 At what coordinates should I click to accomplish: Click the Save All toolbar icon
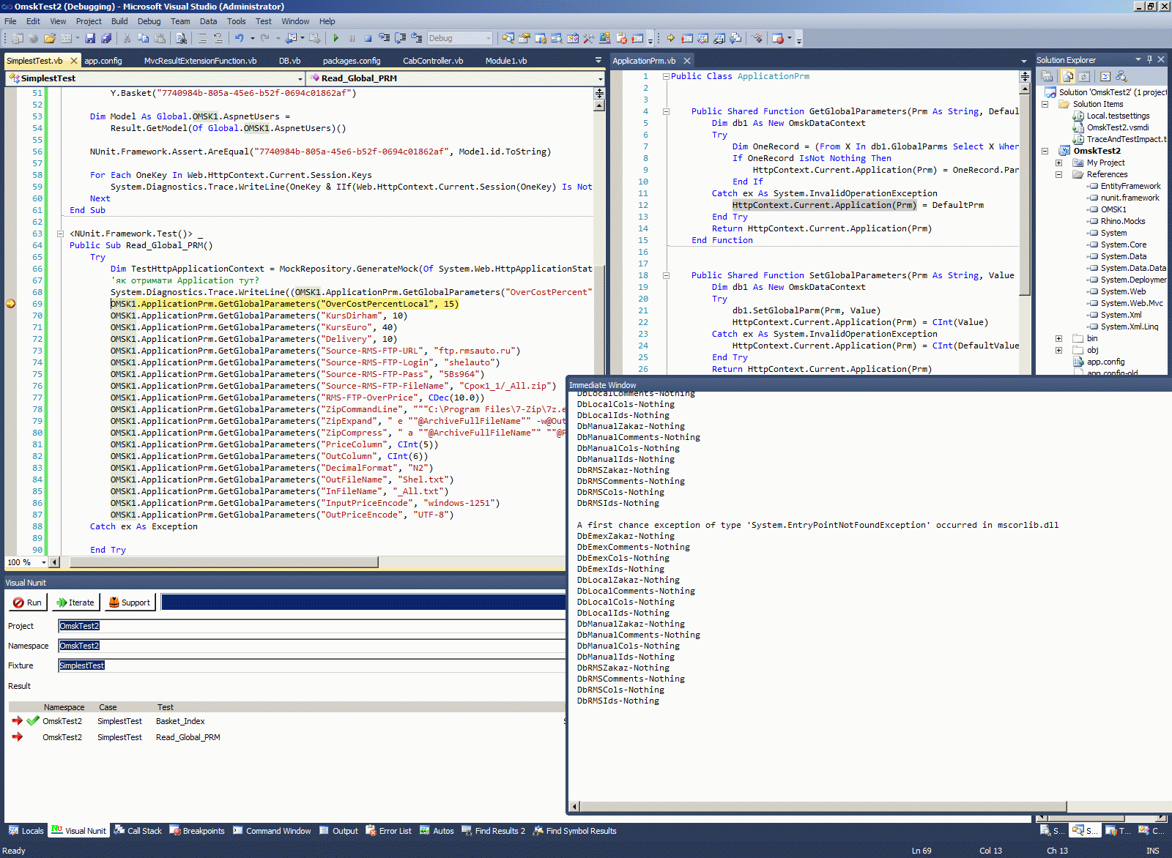[106, 38]
